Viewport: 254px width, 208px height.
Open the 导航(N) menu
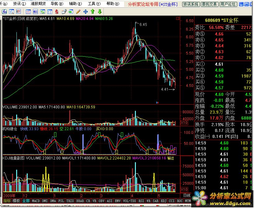coord(57,4)
